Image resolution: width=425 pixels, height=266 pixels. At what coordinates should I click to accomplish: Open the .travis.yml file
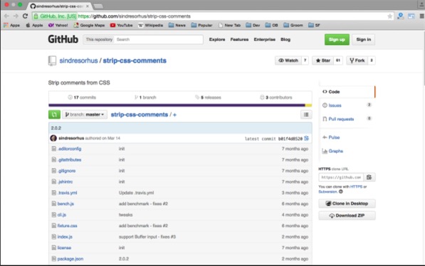(x=67, y=193)
